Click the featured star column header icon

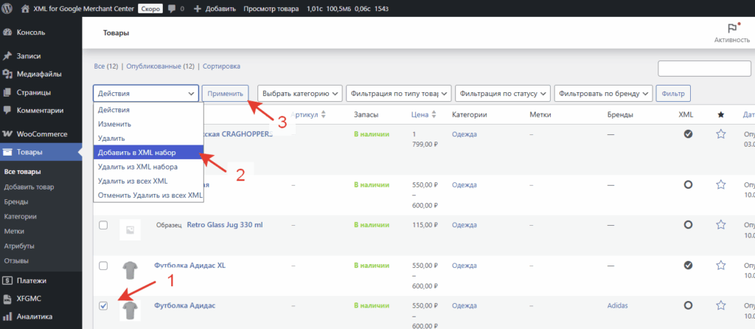720,115
